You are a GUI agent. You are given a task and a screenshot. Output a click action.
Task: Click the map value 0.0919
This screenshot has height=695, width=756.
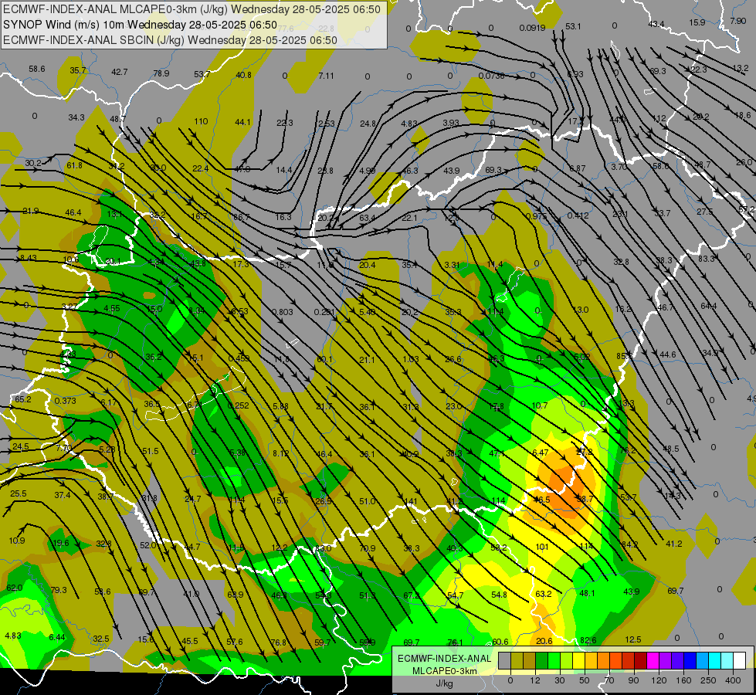[x=532, y=28]
